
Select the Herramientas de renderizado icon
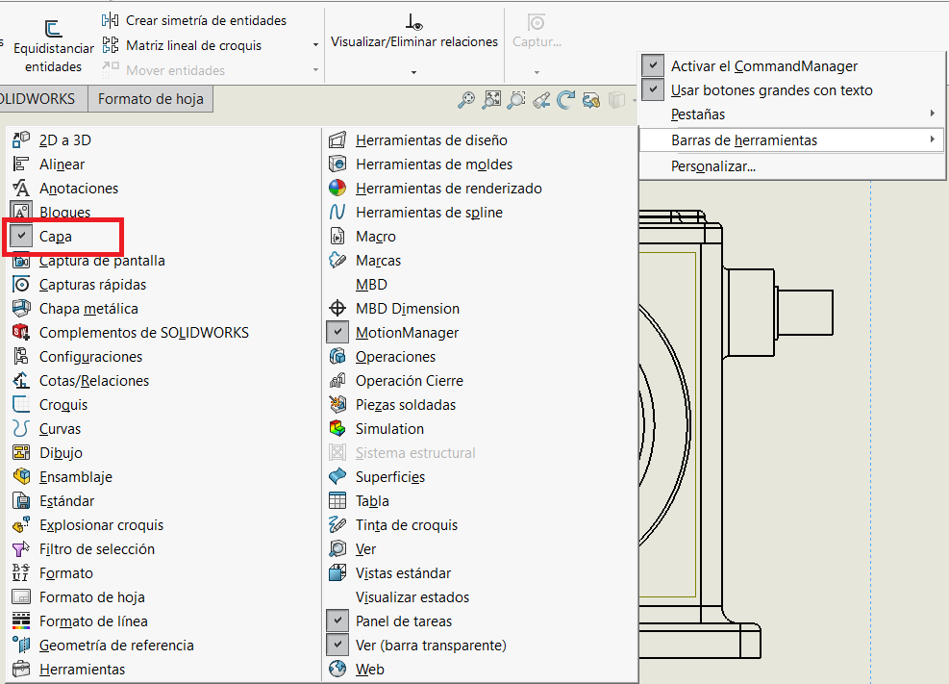tap(337, 189)
